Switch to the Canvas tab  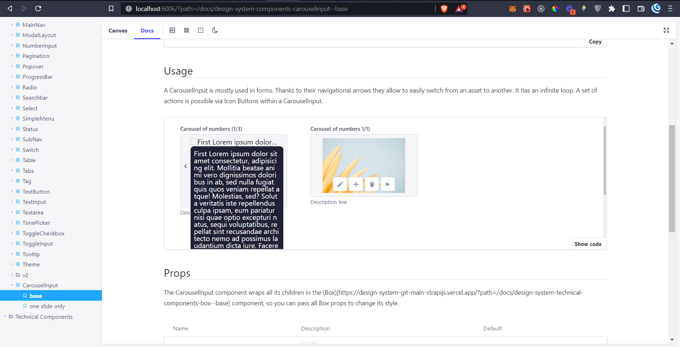coord(118,31)
